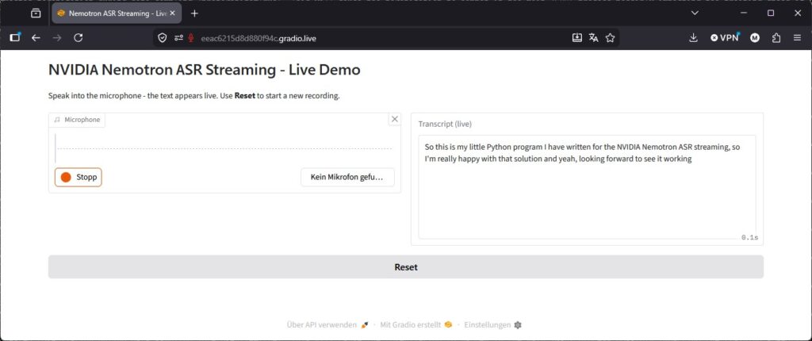Close the Nemotron ASR Streaming tab

tap(173, 13)
